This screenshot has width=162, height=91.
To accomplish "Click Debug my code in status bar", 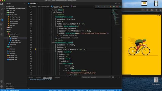I will pyautogui.click(x=15, y=90).
